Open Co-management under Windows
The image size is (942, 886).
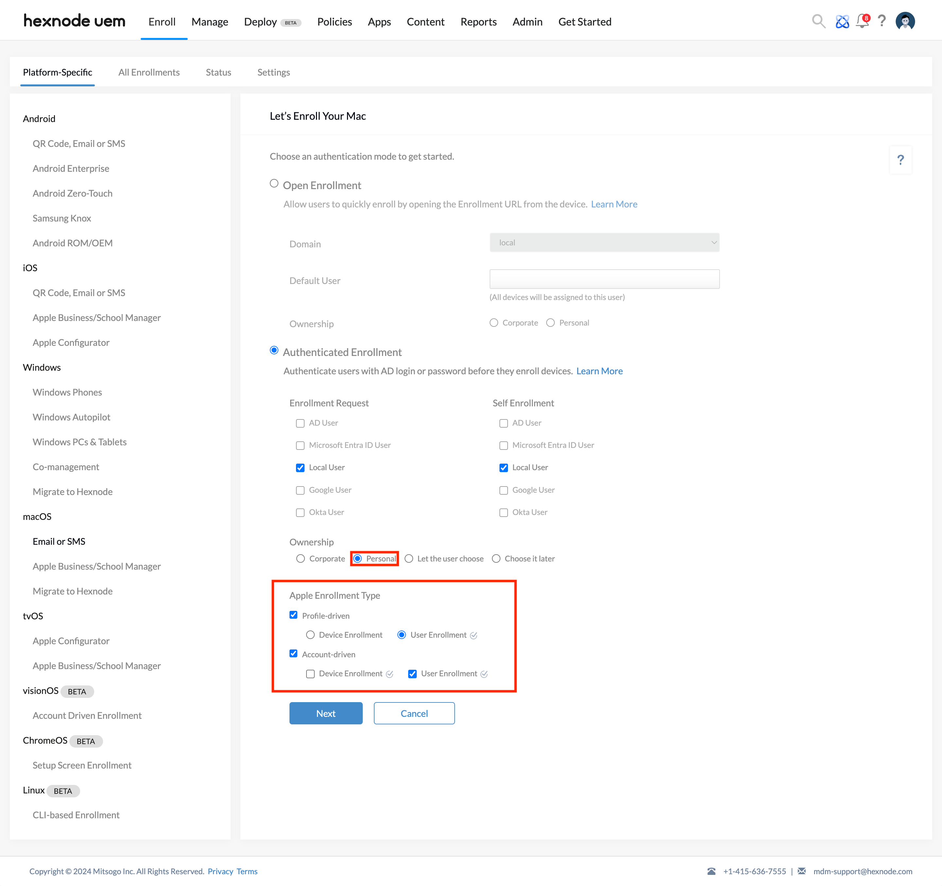tap(66, 467)
